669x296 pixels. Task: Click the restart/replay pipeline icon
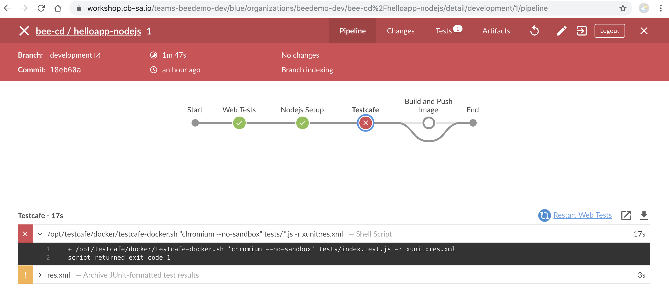coord(535,30)
